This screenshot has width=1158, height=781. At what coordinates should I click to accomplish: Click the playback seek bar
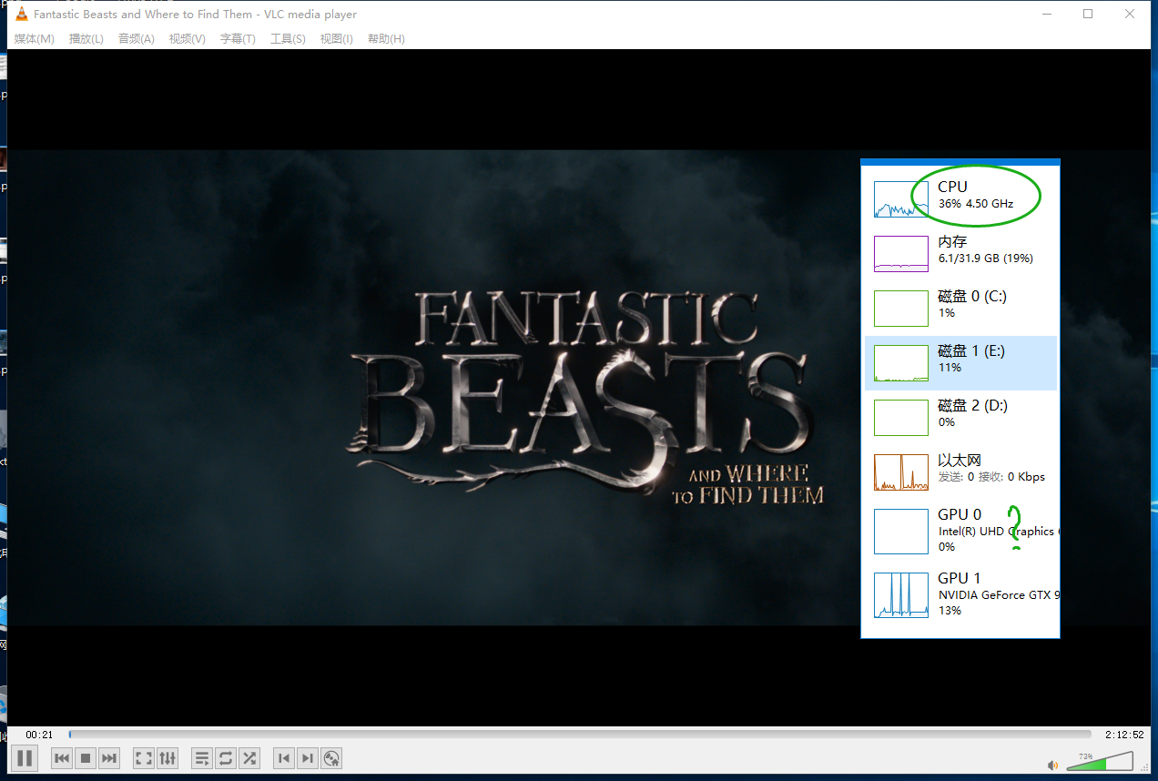pos(579,734)
